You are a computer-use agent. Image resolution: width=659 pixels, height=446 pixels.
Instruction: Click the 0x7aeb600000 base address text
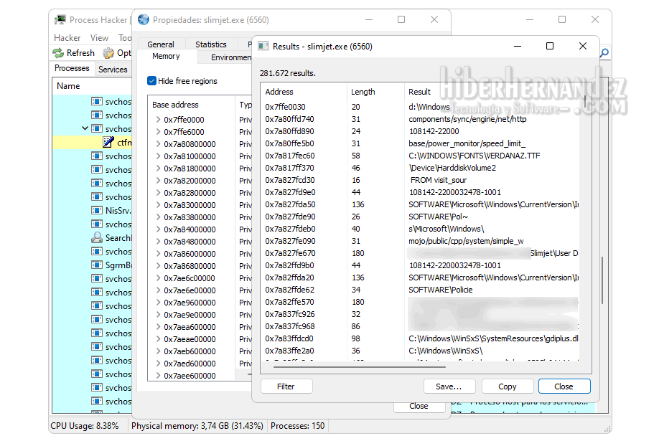[x=190, y=351]
